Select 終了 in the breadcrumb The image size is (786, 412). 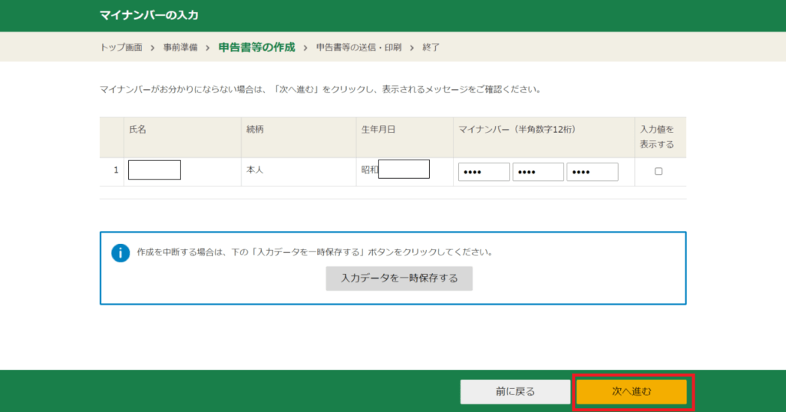click(431, 47)
